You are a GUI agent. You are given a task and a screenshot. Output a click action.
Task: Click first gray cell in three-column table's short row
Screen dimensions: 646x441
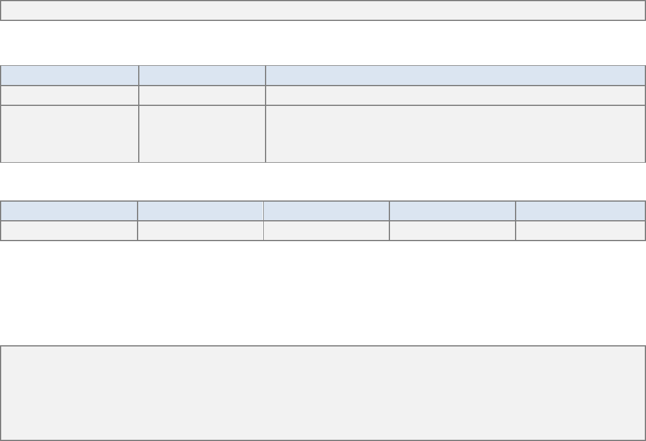click(x=69, y=95)
